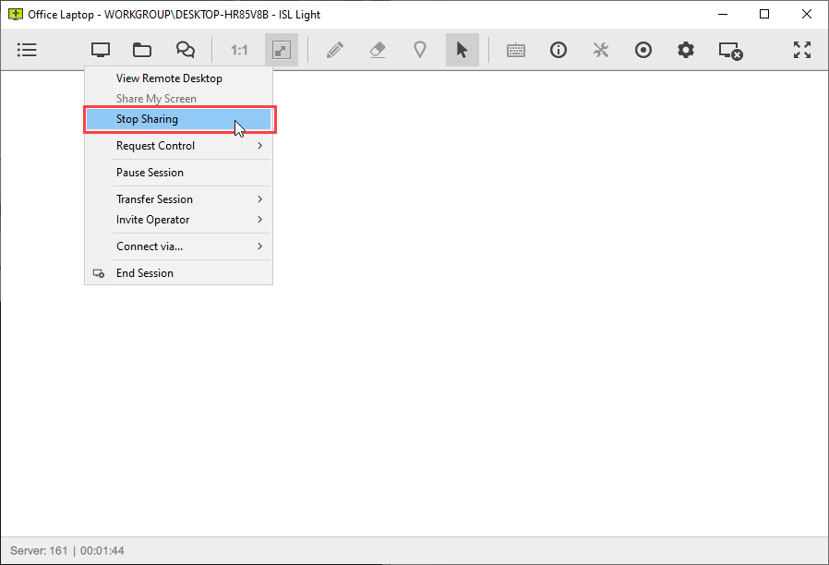Select Stop Sharing in the menu
829x565 pixels.
179,119
